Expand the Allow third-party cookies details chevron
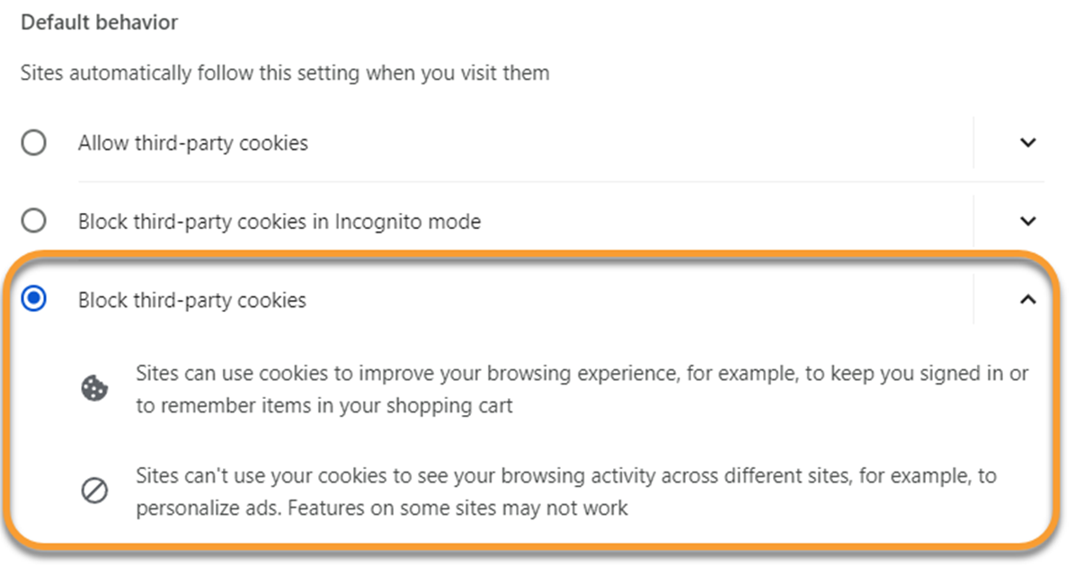1074x567 pixels. click(1027, 143)
